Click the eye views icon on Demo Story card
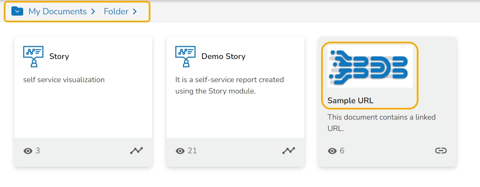This screenshot has height=187, width=480. pyautogui.click(x=180, y=151)
